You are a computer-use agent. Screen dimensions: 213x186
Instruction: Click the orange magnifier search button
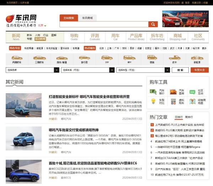pos(153,24)
